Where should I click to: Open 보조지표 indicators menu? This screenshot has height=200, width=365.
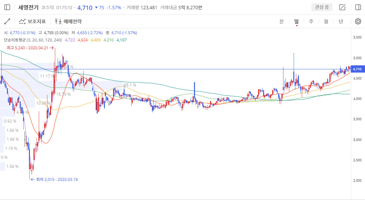point(32,21)
